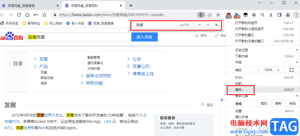Expand the 历史记录 submenu
This screenshot has height=136, width=300.
(262, 50)
